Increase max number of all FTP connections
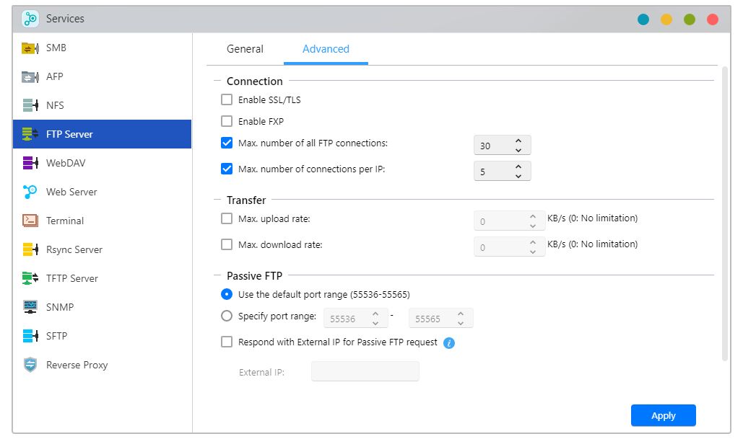This screenshot has width=743, height=439. point(518,141)
